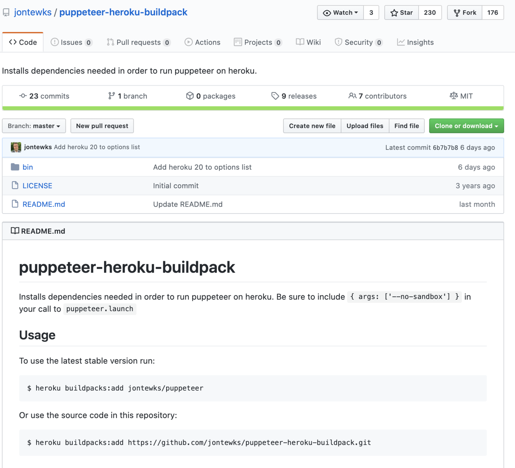Open the Security tab
The height and width of the screenshot is (468, 515).
[x=359, y=42]
